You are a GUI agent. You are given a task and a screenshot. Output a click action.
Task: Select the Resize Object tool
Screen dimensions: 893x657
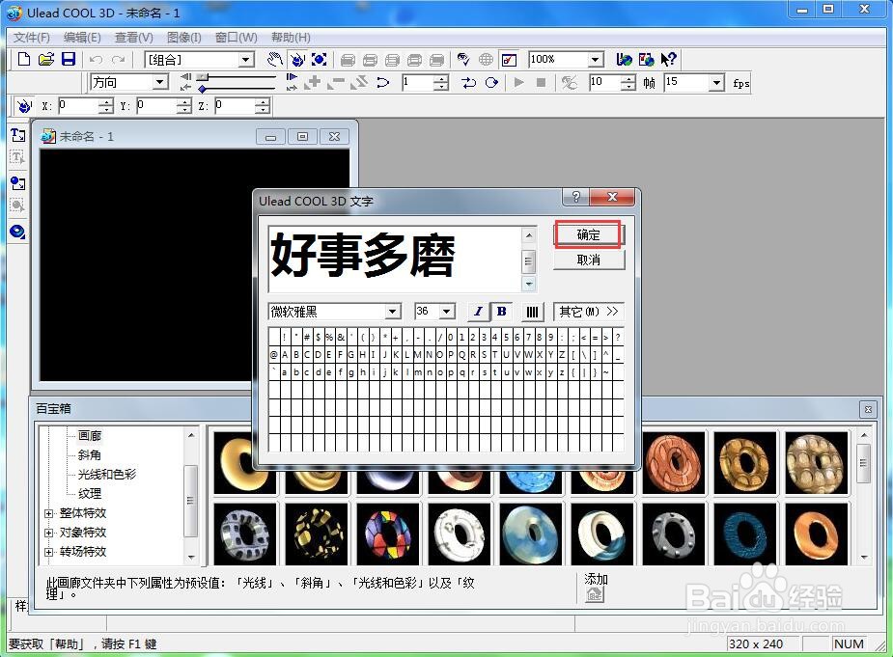tap(320, 59)
